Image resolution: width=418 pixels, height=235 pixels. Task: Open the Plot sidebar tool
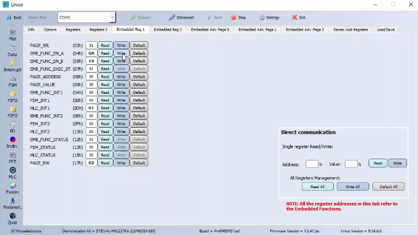(13, 35)
